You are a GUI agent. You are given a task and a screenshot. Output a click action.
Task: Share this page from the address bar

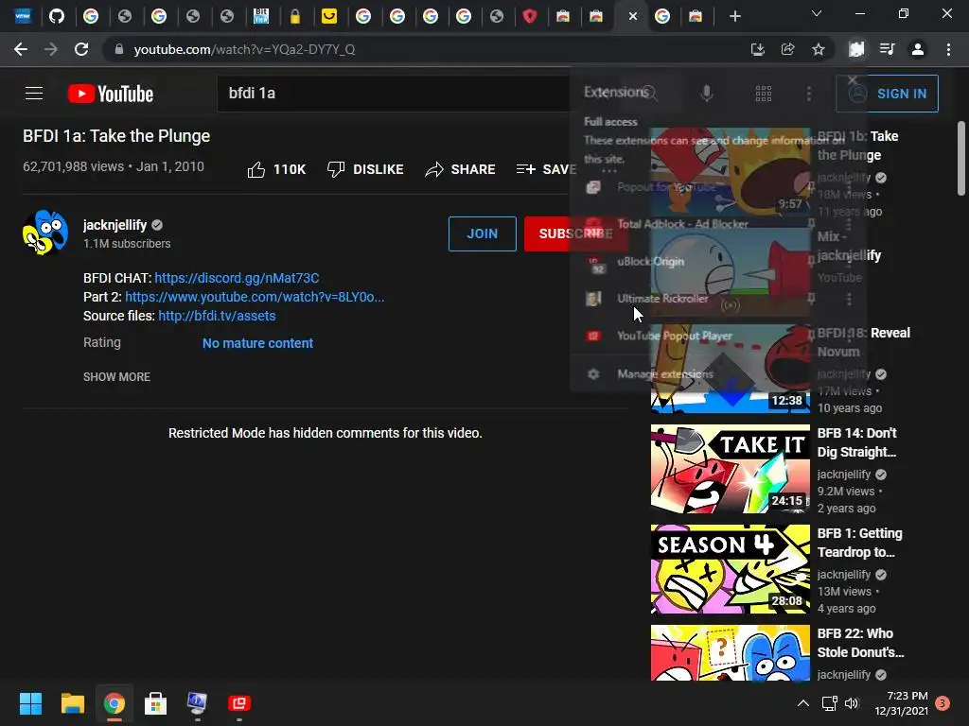click(788, 49)
